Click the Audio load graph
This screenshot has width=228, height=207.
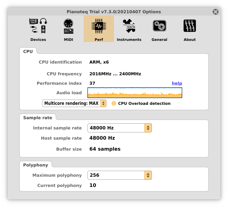click(135, 93)
